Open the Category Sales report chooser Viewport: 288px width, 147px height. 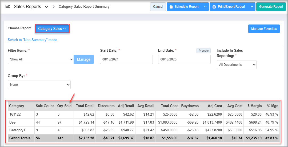point(52,28)
